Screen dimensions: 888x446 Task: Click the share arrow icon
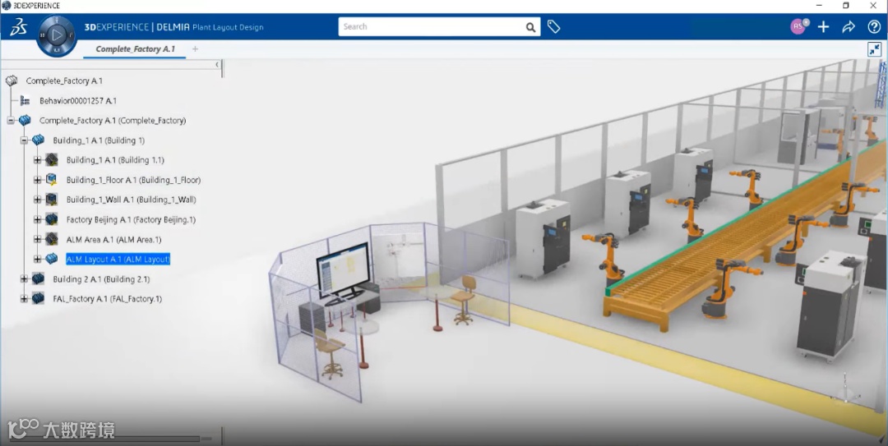coord(849,26)
